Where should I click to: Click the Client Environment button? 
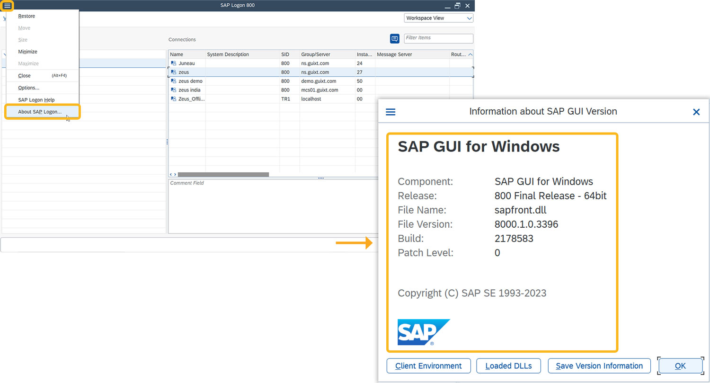tap(428, 366)
